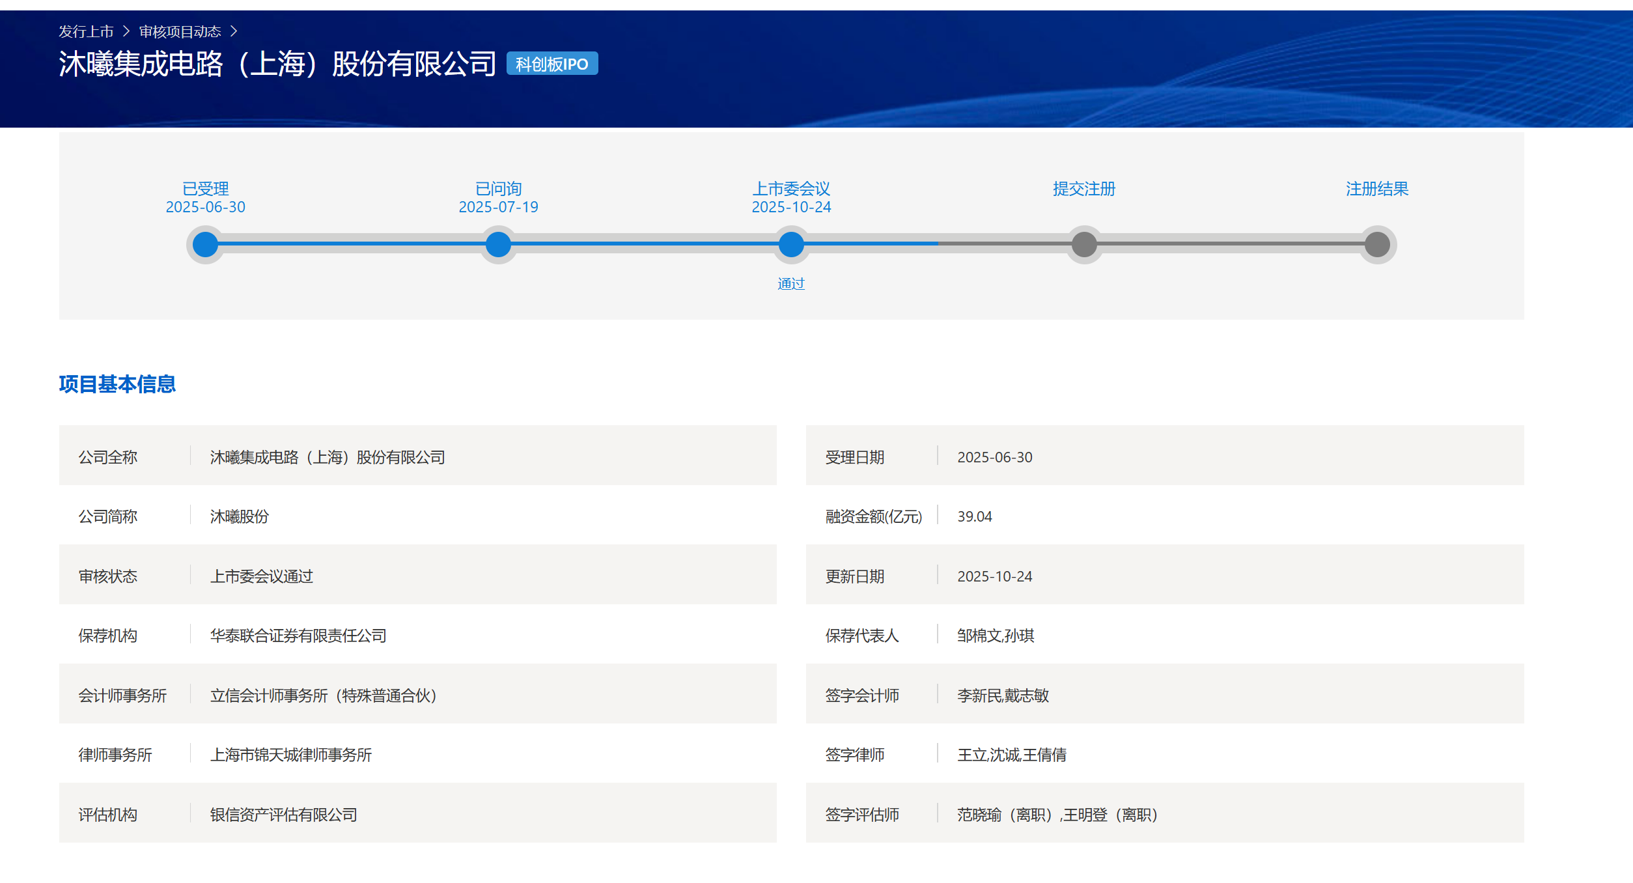
Task: Click the company title in the header
Action: (x=277, y=64)
